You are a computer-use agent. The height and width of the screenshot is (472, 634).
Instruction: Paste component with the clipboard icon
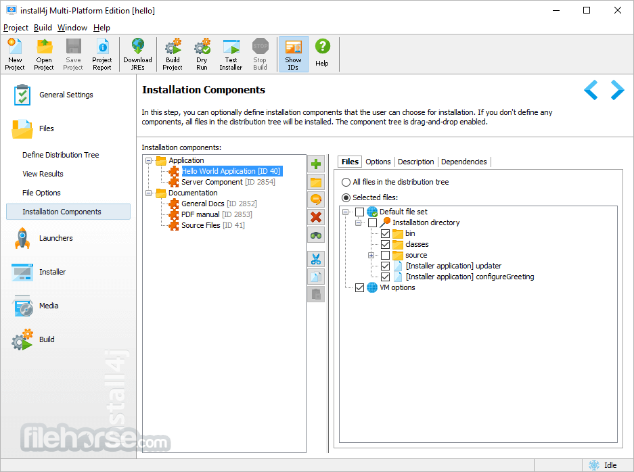316,294
